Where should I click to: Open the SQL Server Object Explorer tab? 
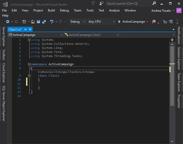(x=4, y=103)
